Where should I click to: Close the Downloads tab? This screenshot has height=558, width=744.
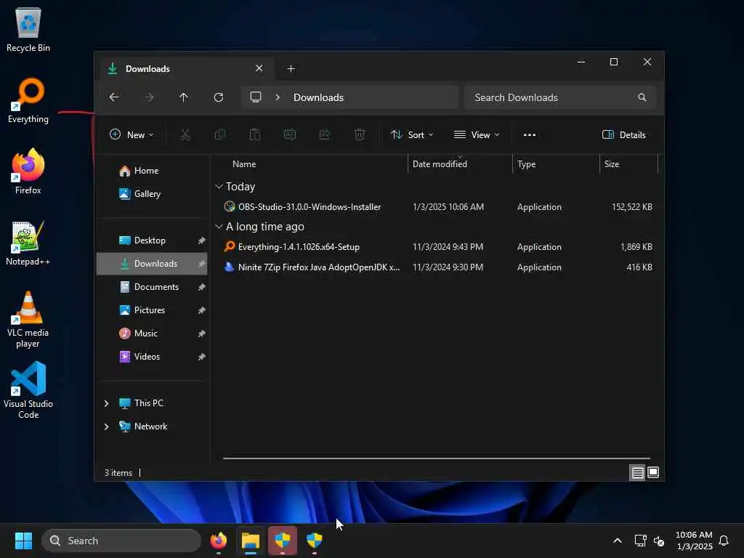259,68
